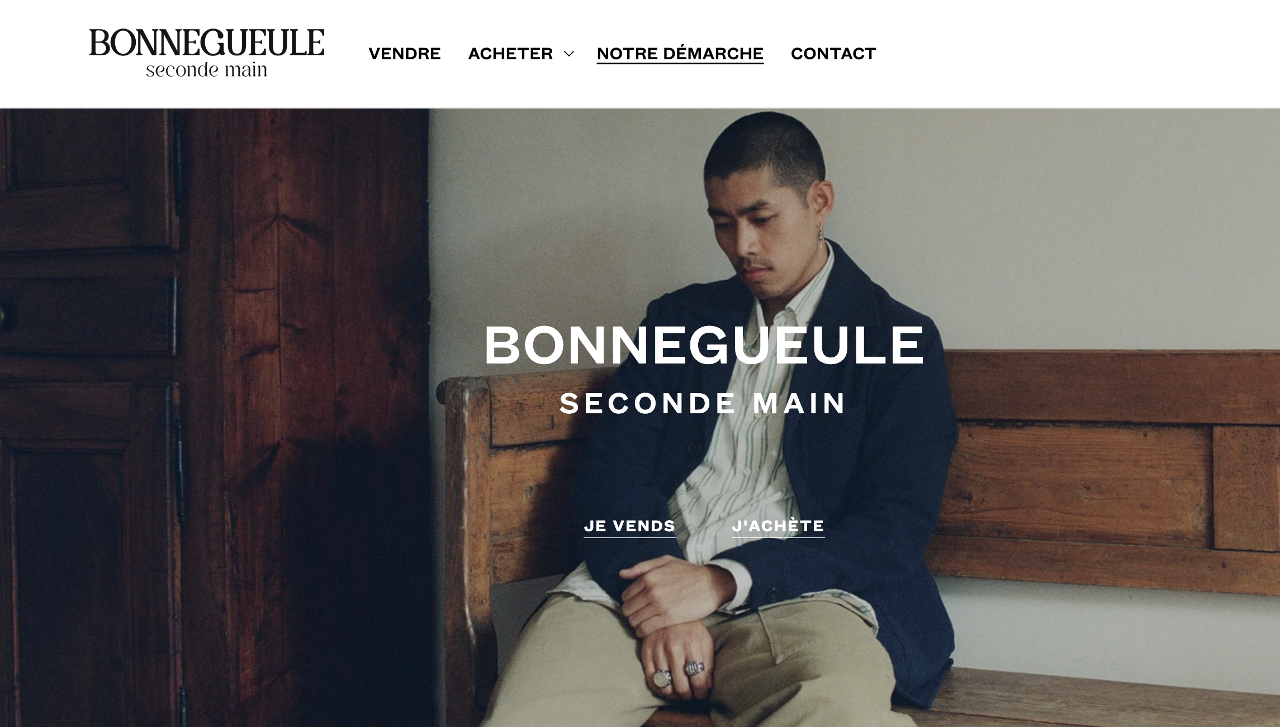Click the 'seconde main' text under logo
This screenshot has height=727, width=1280.
[206, 70]
